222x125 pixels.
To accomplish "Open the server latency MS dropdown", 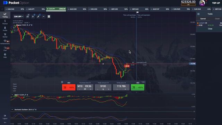I will tap(27, 23).
